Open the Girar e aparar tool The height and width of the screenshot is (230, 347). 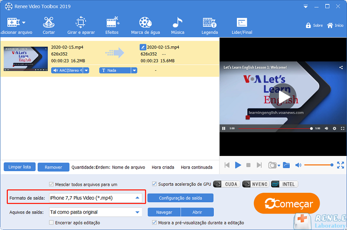pyautogui.click(x=81, y=26)
